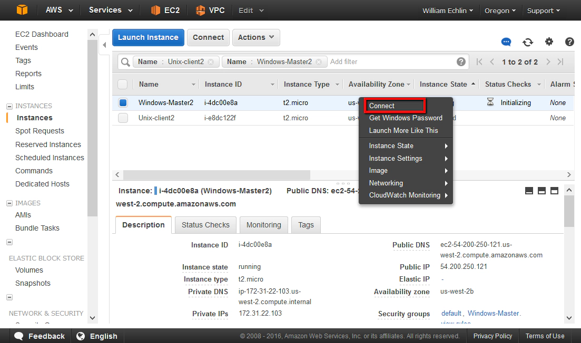Expand the details pane using the largest pane icon
Image resolution: width=581 pixels, height=343 pixels.
pos(554,191)
